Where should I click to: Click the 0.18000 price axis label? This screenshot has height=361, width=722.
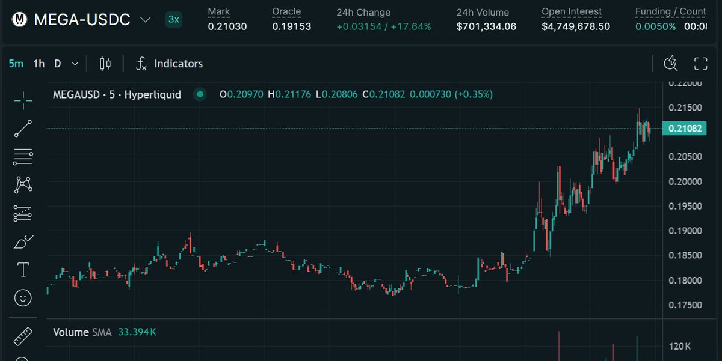[x=684, y=281]
